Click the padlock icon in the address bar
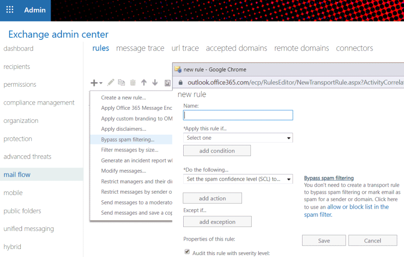Viewport: 404px width, 257px height. [180, 83]
